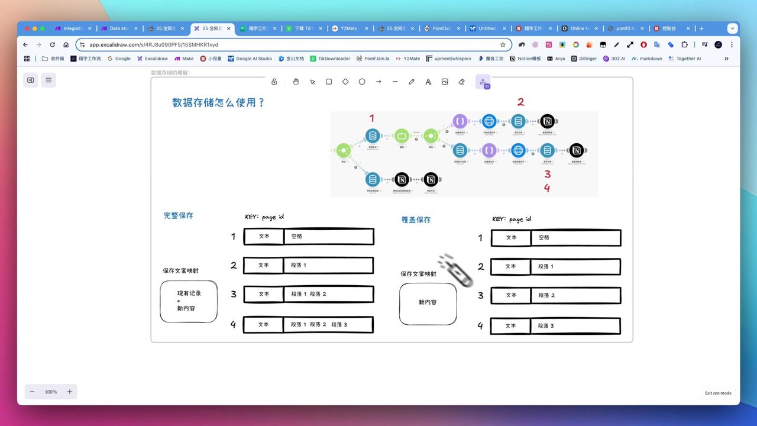Open the Excalidraw hamburger menu

coord(48,80)
